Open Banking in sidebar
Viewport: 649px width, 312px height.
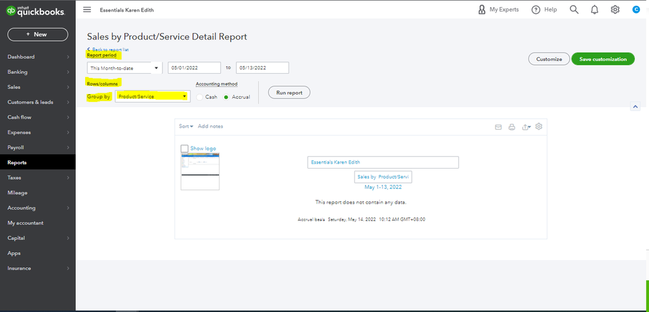pos(18,72)
